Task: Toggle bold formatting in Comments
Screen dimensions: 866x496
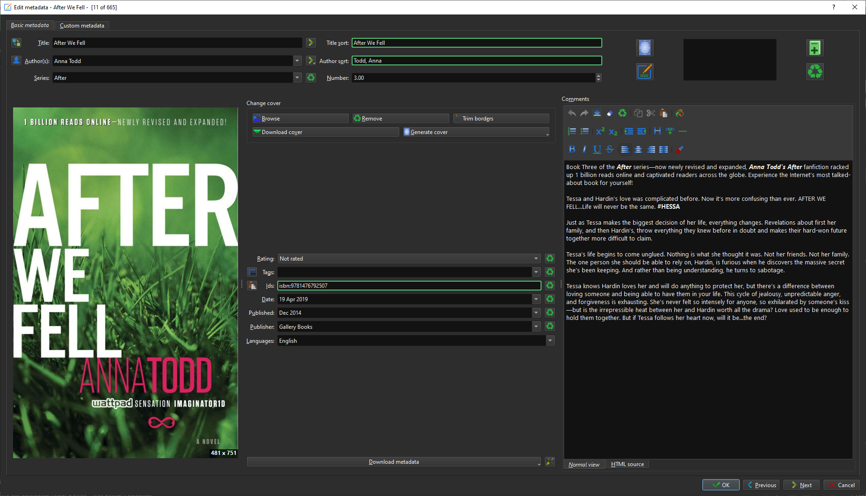Action: point(571,149)
